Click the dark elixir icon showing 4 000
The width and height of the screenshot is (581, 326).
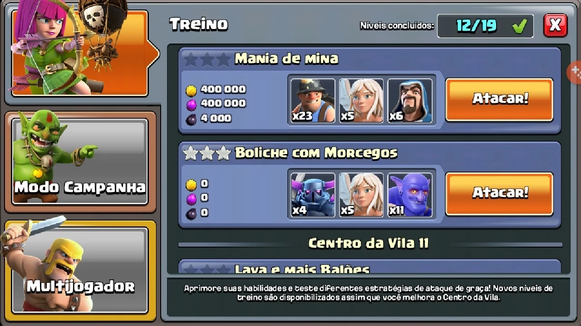191,120
